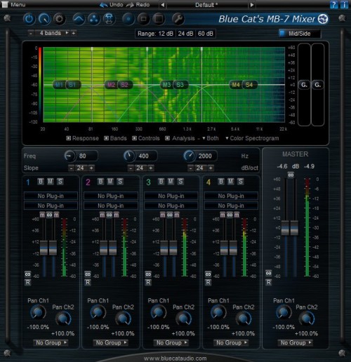The image size is (351, 362).
Task: Click the 400 Hz crossover frequency knob
Action: click(x=129, y=156)
